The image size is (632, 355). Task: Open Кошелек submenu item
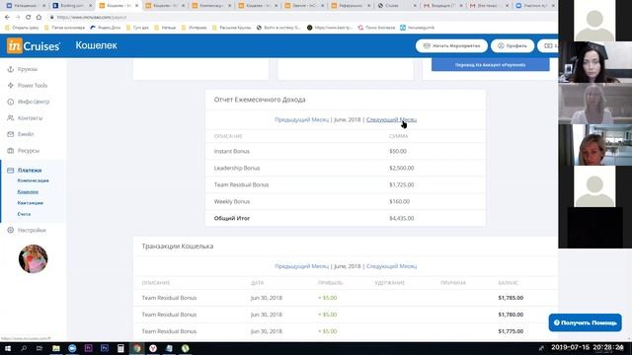coord(28,192)
